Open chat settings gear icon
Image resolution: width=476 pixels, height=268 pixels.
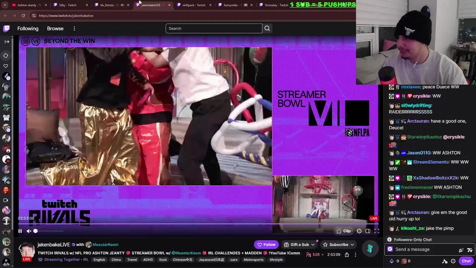coord(453,261)
